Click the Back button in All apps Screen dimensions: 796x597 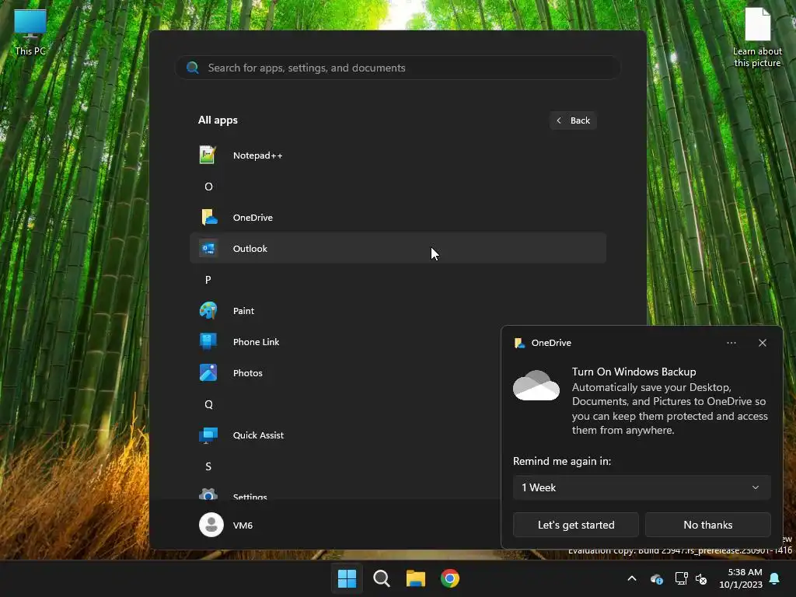pos(573,120)
